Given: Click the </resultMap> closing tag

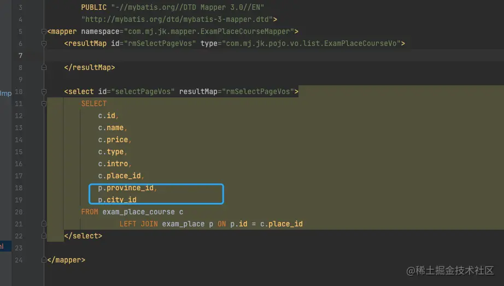Looking at the screenshot, I should [x=89, y=68].
